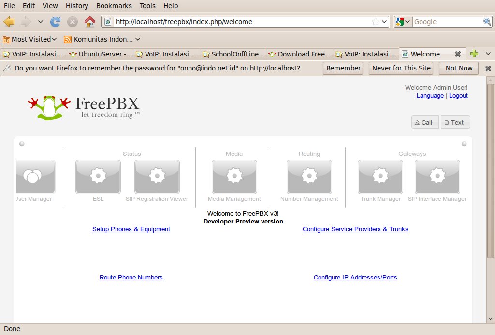Click Never for This Site button

point(401,68)
